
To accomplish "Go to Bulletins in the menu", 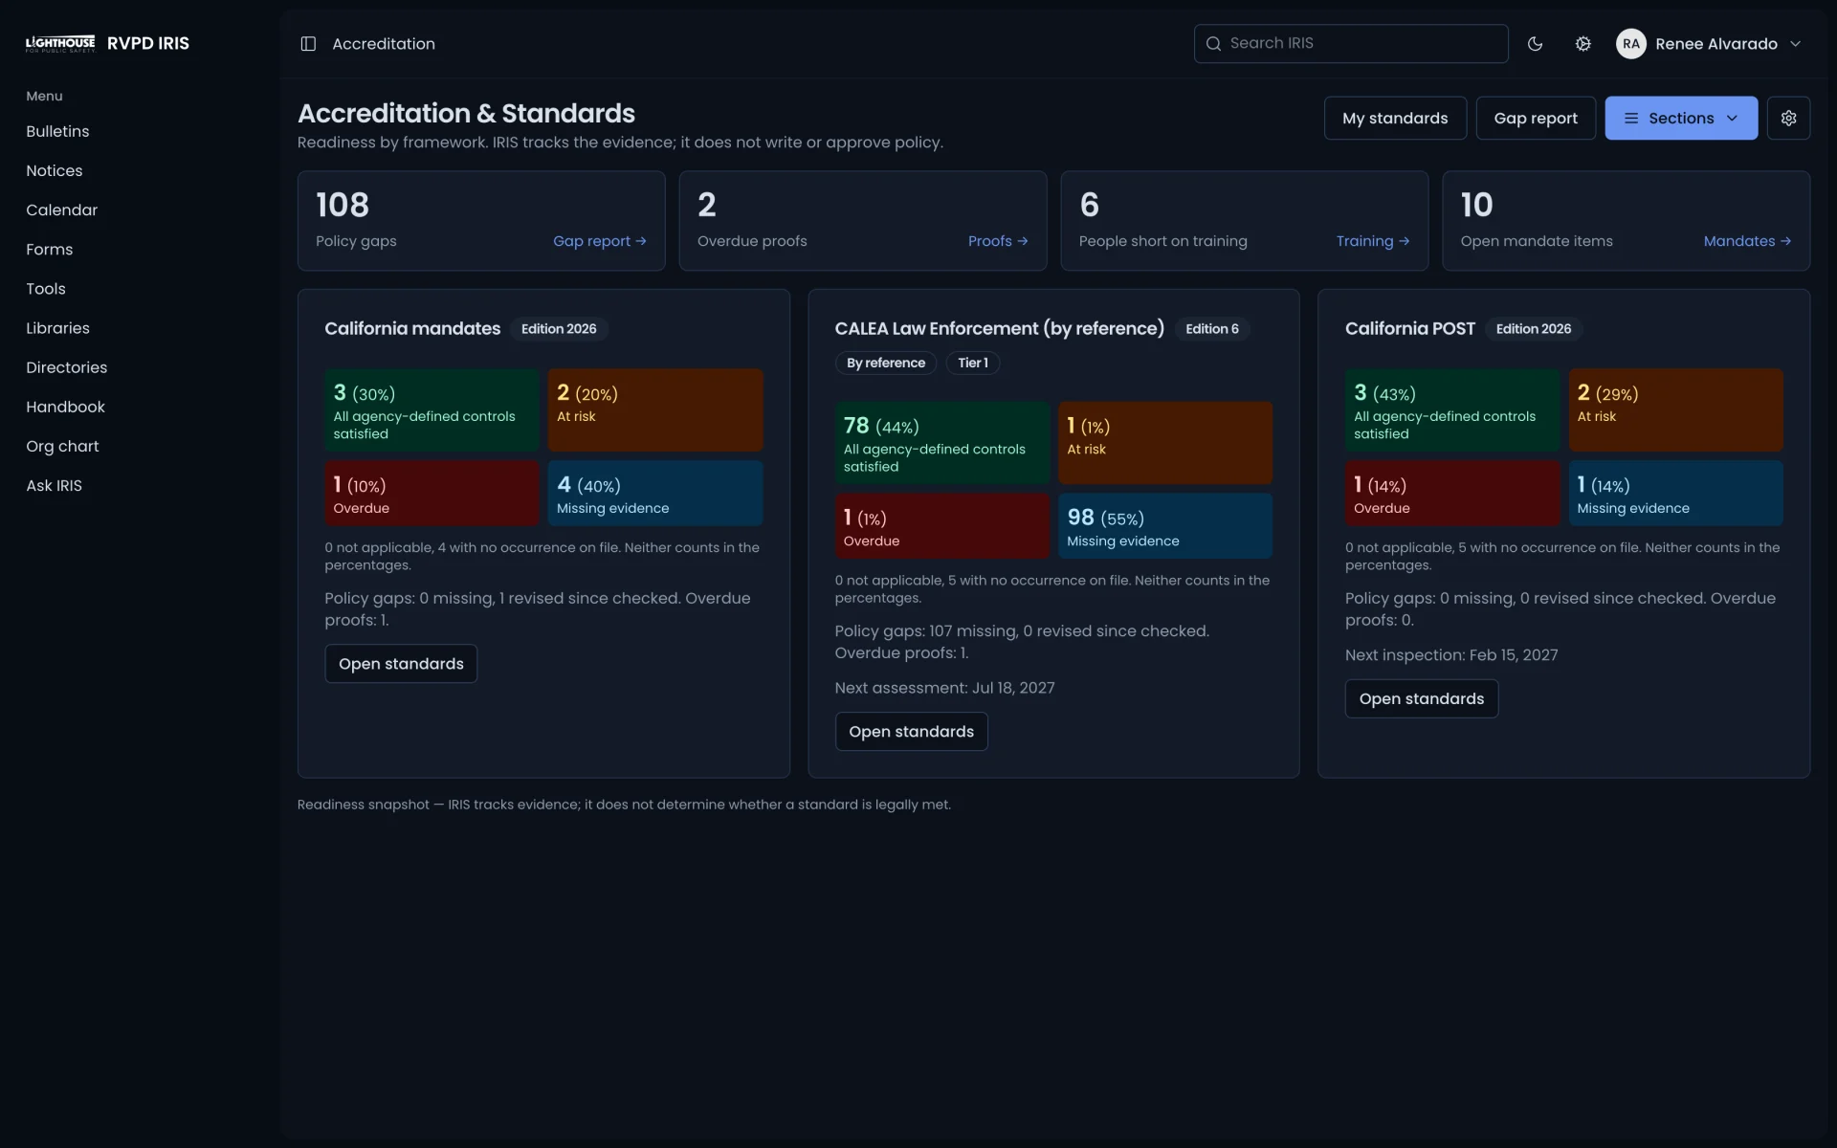I will [x=57, y=131].
